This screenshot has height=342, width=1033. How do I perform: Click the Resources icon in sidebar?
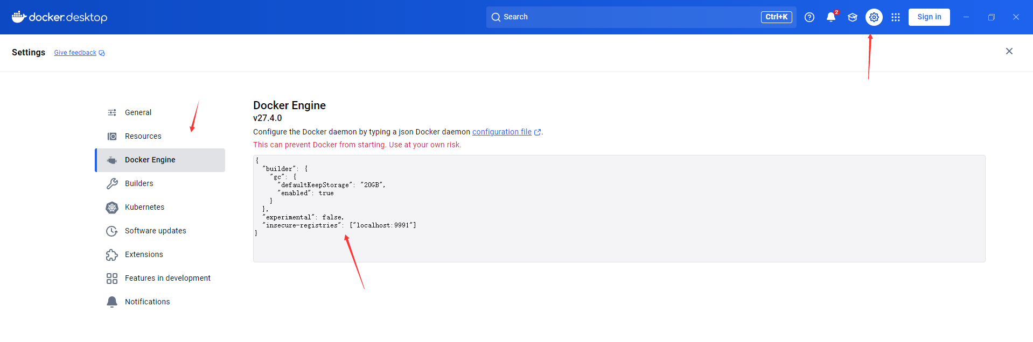(112, 136)
